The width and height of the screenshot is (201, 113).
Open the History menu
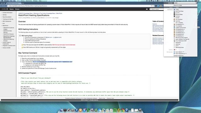coord(23,1)
